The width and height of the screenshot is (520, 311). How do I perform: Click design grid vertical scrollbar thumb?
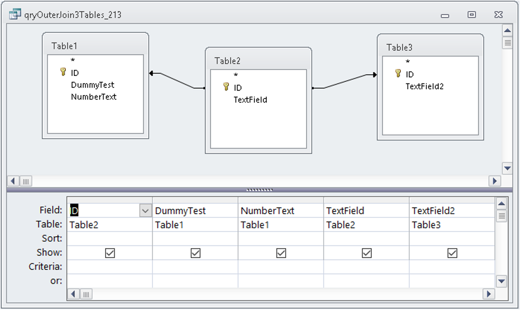pyautogui.click(x=502, y=216)
